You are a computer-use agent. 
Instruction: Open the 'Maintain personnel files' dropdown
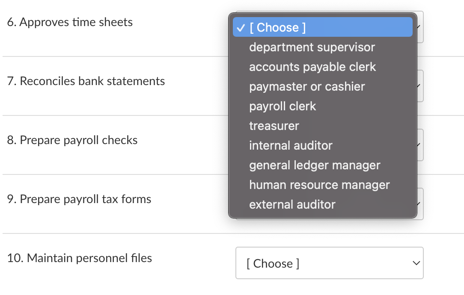click(x=329, y=263)
